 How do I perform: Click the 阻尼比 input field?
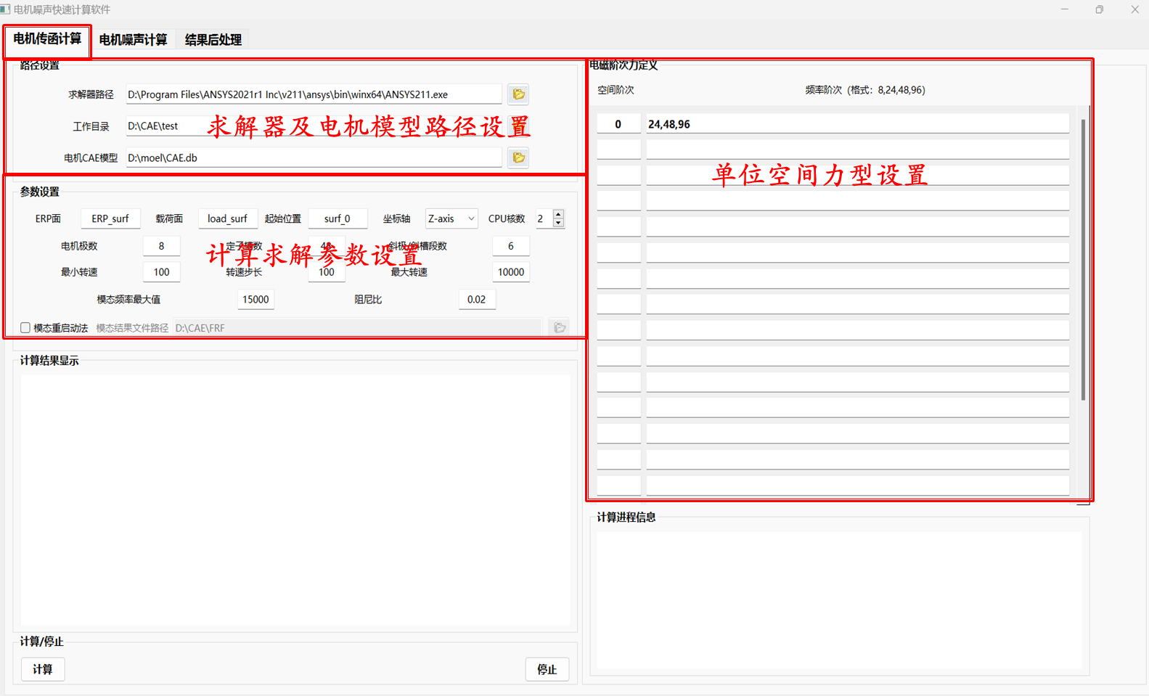(x=477, y=299)
